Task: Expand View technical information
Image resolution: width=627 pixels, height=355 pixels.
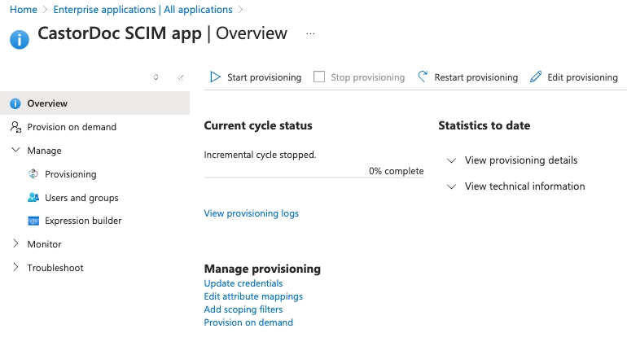Action: point(452,186)
